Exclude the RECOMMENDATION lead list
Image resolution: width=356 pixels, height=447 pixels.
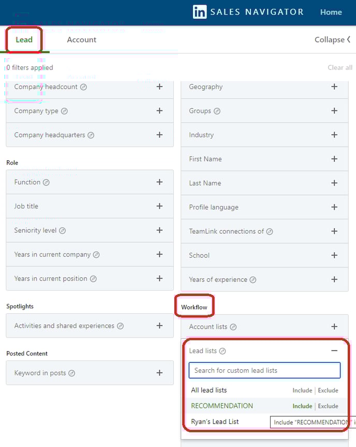point(328,406)
